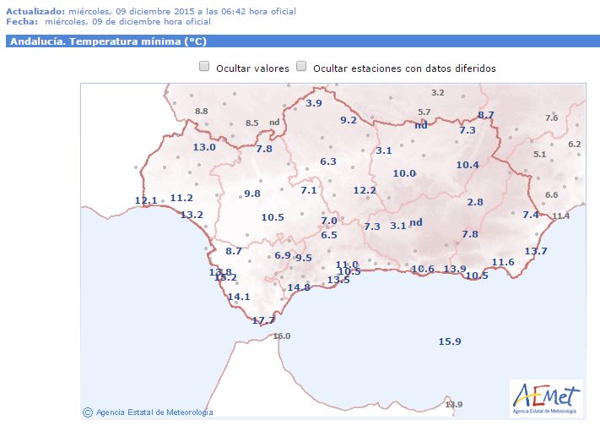600x426 pixels.
Task: Click the 16.0 gray station value
Action: pyautogui.click(x=280, y=336)
